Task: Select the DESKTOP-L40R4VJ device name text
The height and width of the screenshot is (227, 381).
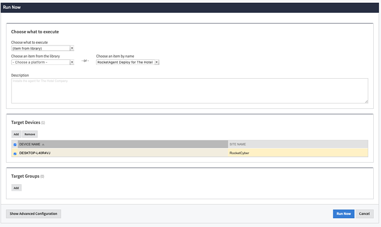Action: click(x=35, y=153)
